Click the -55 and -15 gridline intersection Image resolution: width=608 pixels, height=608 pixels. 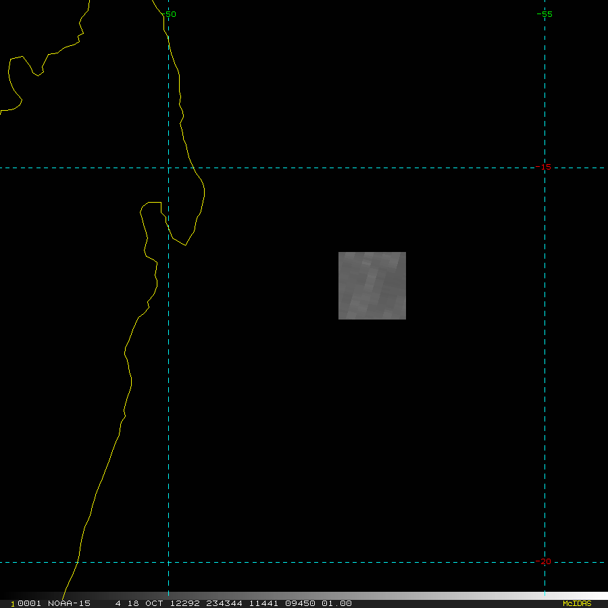(544, 168)
